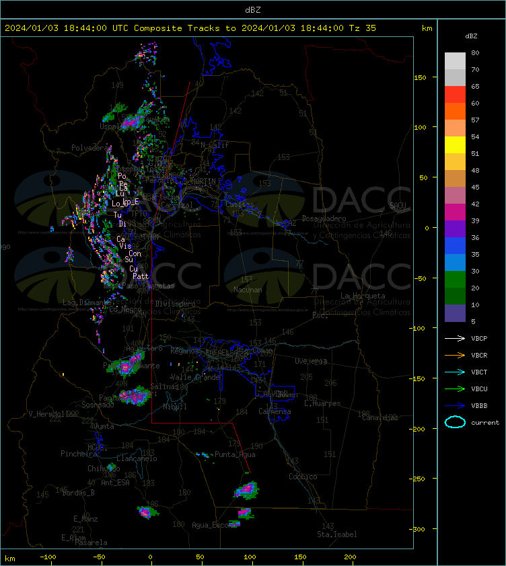Select the red 65-60 dBZ swatch
Image resolution: width=506 pixels, height=566 pixels.
455,95
